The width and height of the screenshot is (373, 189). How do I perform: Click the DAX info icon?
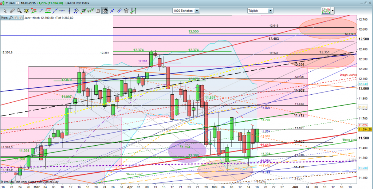coord(18,3)
